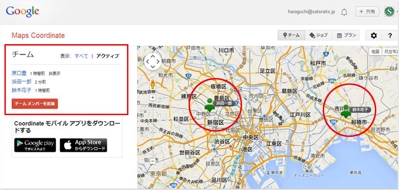The height and width of the screenshot is (190, 399).
Task: Click the 共有 share button
Action: [x=367, y=12]
